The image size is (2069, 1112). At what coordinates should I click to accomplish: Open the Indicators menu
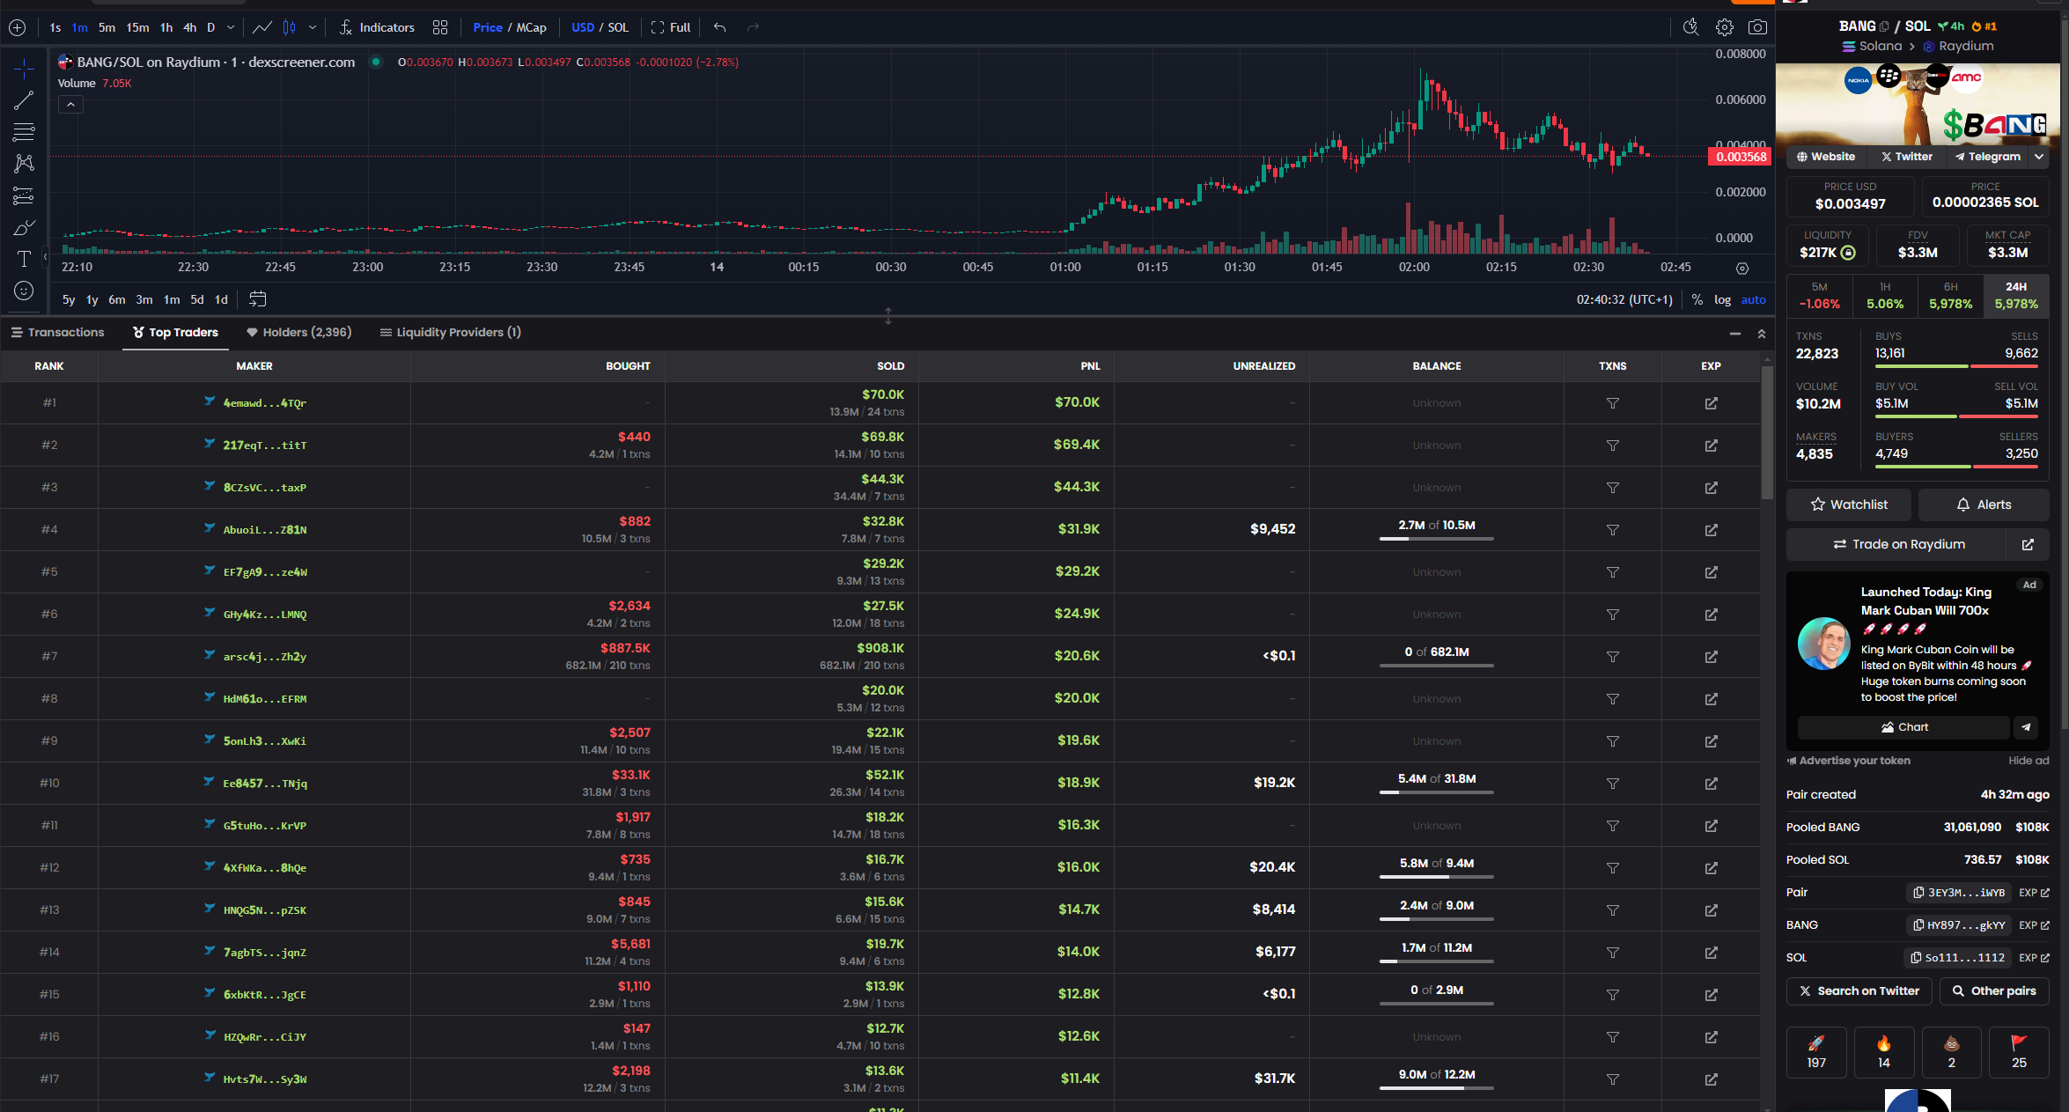point(377,27)
